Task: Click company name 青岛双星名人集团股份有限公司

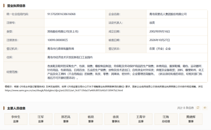Action: [168, 14]
